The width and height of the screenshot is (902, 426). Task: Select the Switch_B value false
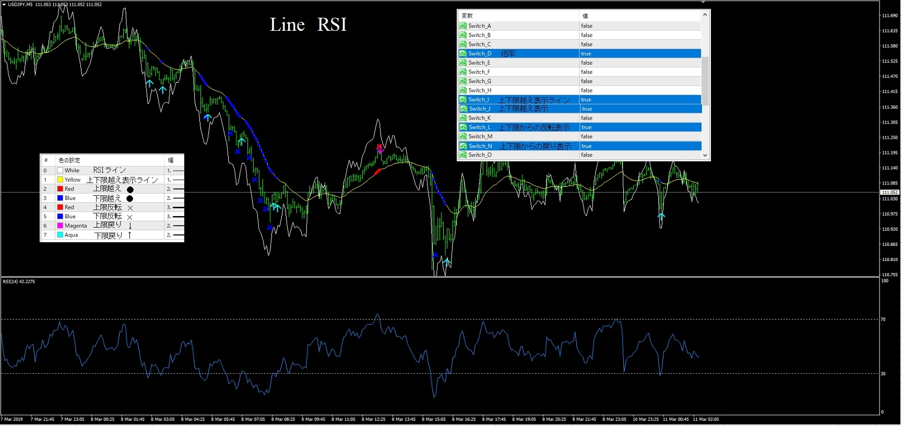click(x=587, y=35)
